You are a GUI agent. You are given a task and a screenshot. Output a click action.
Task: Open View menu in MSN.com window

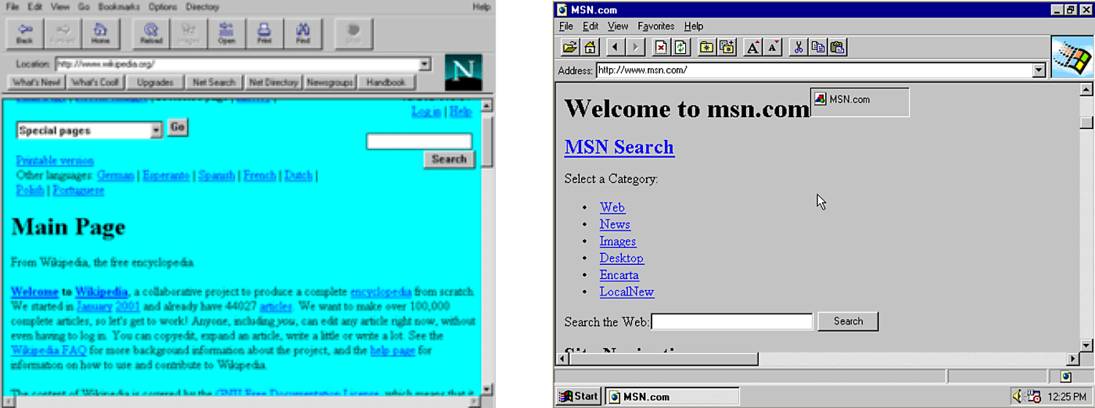point(618,26)
